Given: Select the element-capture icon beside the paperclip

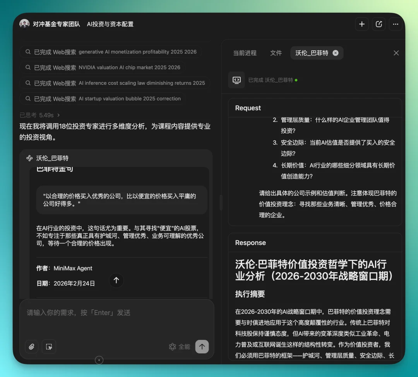Looking at the screenshot, I should tap(49, 347).
